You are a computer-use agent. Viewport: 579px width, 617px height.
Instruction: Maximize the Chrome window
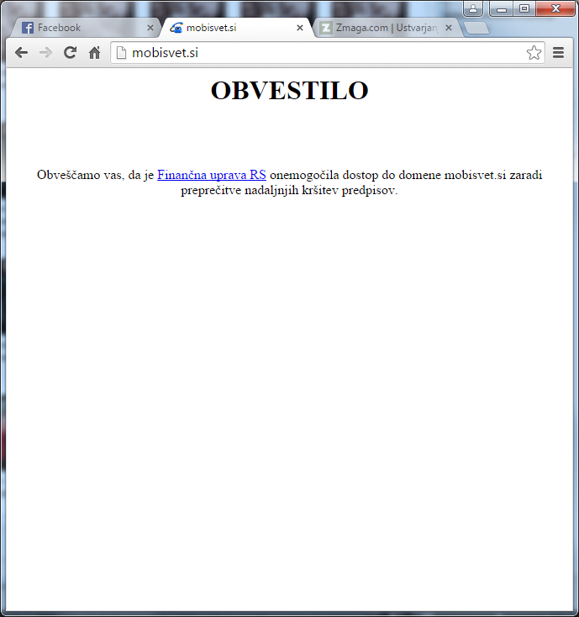click(x=524, y=8)
